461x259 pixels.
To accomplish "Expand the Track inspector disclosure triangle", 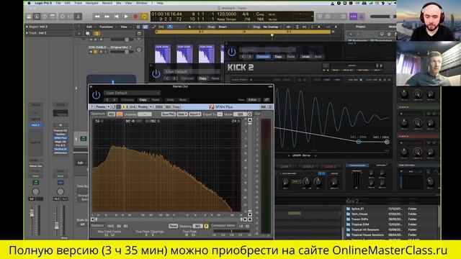I will pyautogui.click(x=27, y=33).
